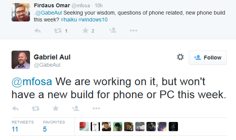Open the @GabeAul mention in Firdaus's tweet
The width and height of the screenshot is (236, 140).
point(48,13)
